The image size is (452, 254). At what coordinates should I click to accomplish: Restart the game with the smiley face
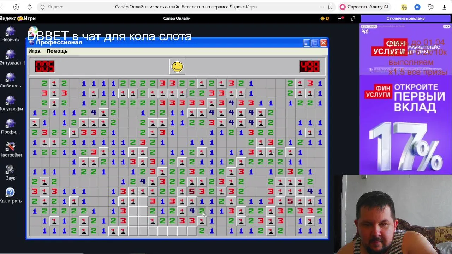point(177,66)
